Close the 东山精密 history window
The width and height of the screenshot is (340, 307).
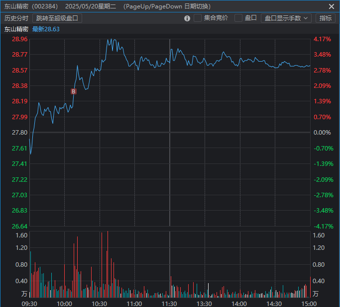(x=332, y=6)
